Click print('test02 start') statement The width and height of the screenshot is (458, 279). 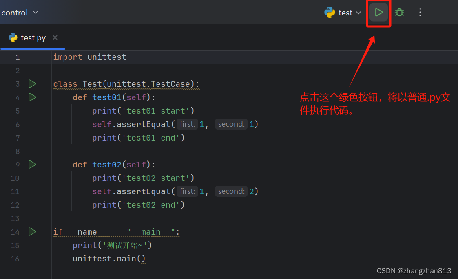143,178
